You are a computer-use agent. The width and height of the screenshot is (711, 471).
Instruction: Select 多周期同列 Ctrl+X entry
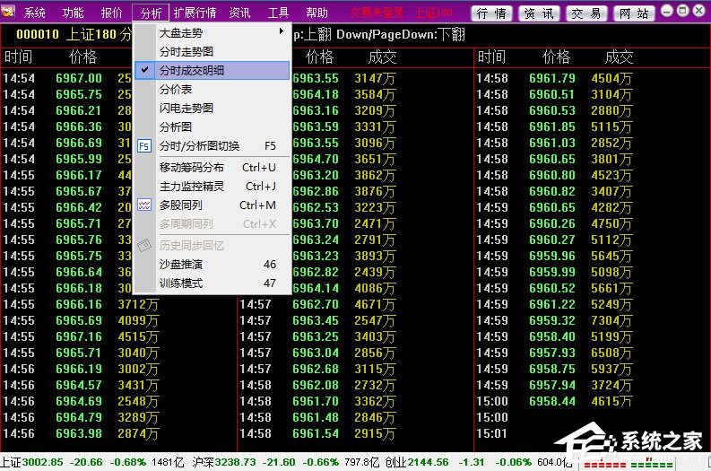click(212, 224)
